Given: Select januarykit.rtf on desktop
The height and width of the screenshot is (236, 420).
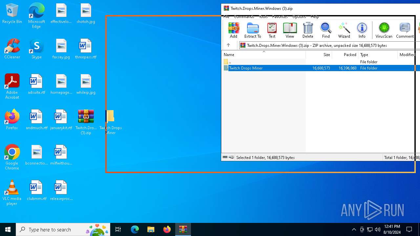Looking at the screenshot, I should point(61,120).
